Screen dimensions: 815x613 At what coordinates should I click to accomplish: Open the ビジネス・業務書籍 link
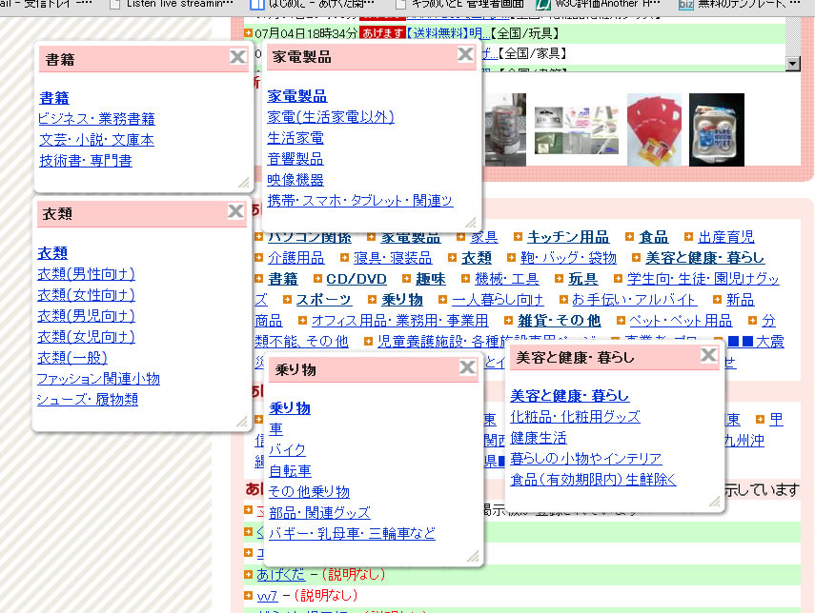point(96,119)
